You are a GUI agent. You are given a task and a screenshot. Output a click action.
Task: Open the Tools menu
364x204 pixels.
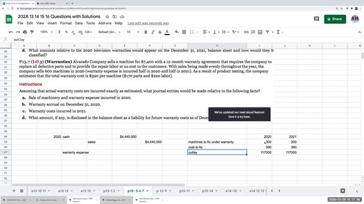[x=90, y=23]
